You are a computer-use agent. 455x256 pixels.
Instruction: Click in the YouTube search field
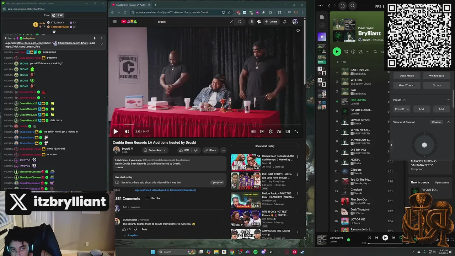pyautogui.click(x=192, y=22)
